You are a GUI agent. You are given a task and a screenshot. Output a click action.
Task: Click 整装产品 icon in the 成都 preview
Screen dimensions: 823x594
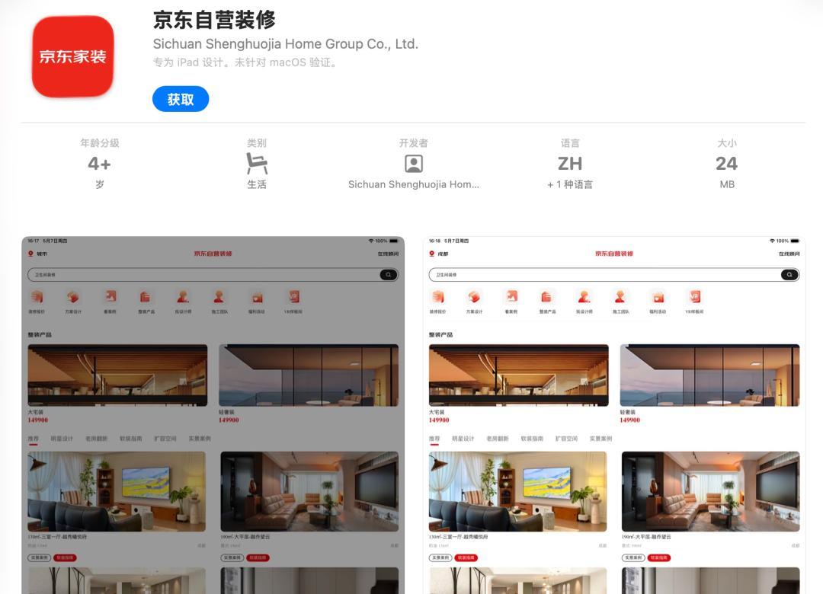(x=547, y=297)
